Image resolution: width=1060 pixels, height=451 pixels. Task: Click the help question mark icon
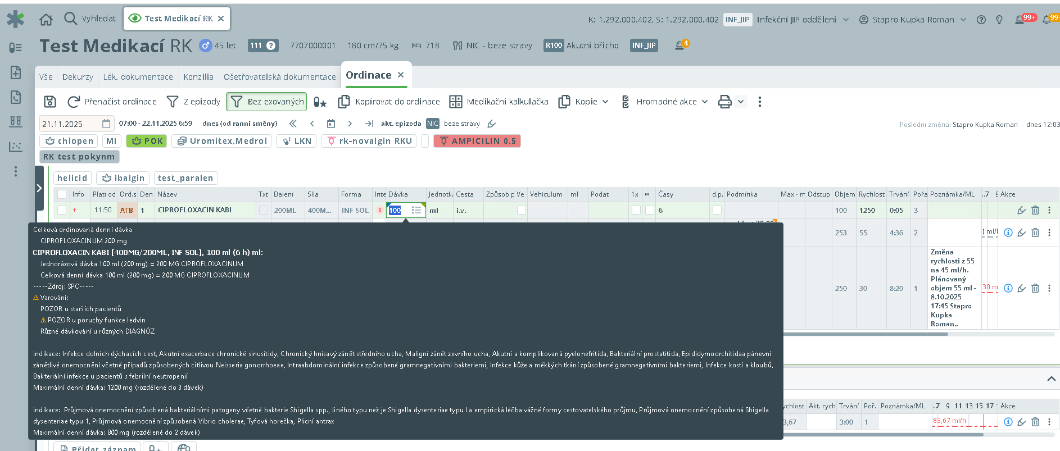coord(981,20)
